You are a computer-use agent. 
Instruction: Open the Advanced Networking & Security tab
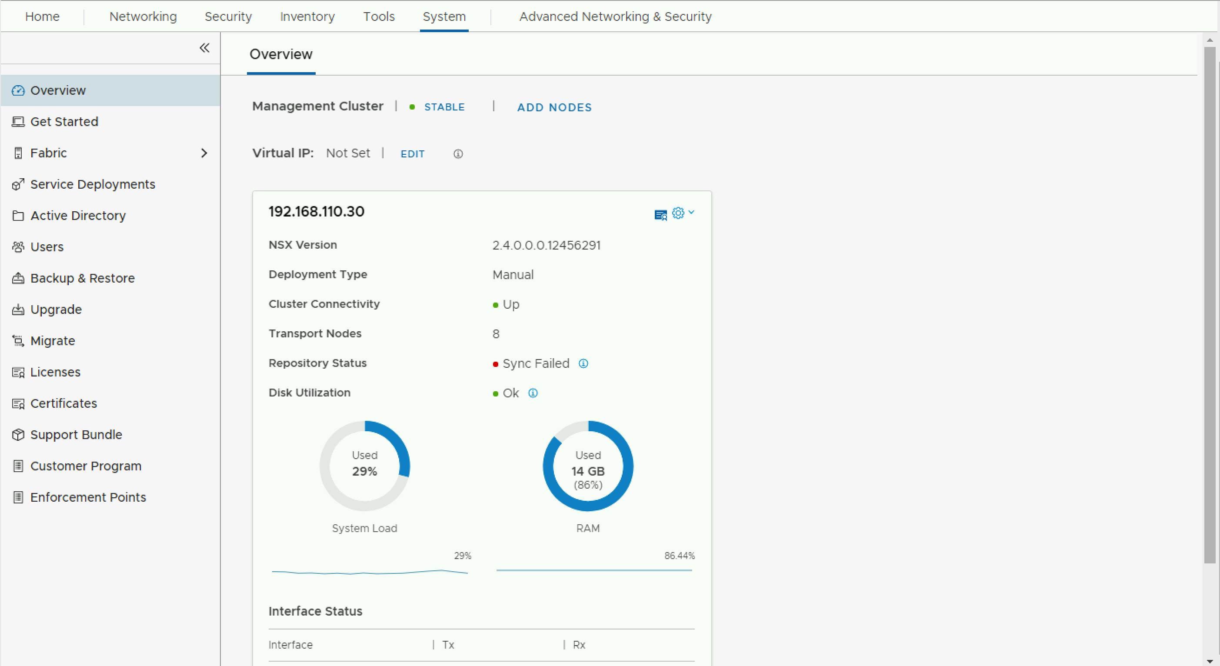pos(615,17)
